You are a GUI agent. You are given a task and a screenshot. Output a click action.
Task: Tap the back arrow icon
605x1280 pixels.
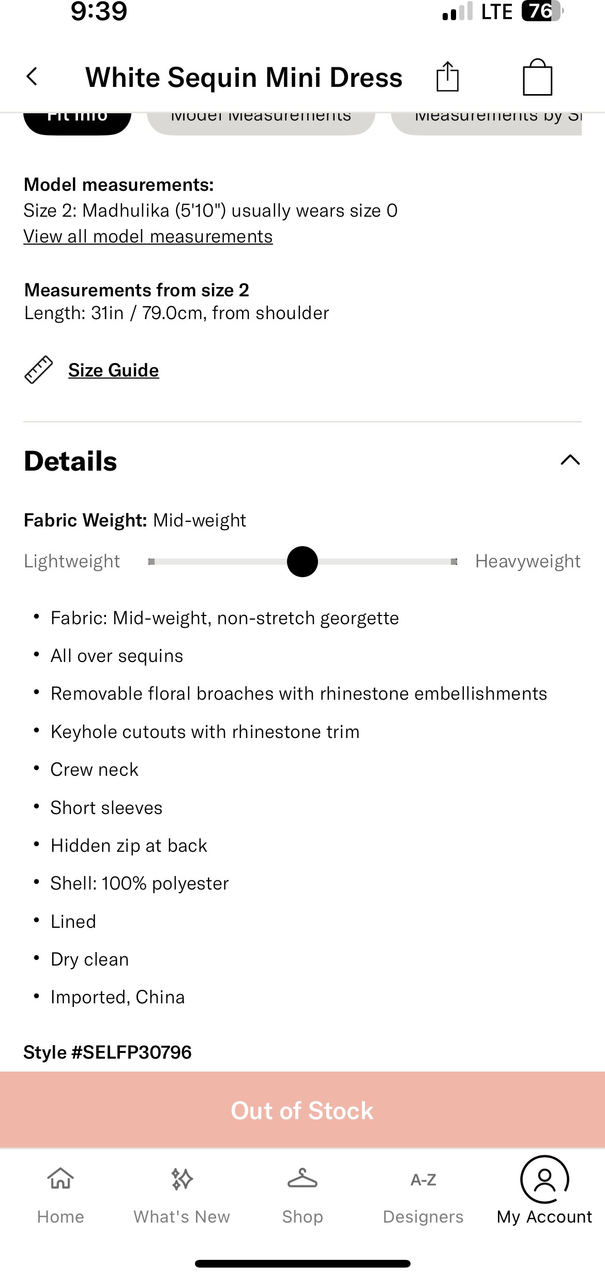pyautogui.click(x=32, y=77)
